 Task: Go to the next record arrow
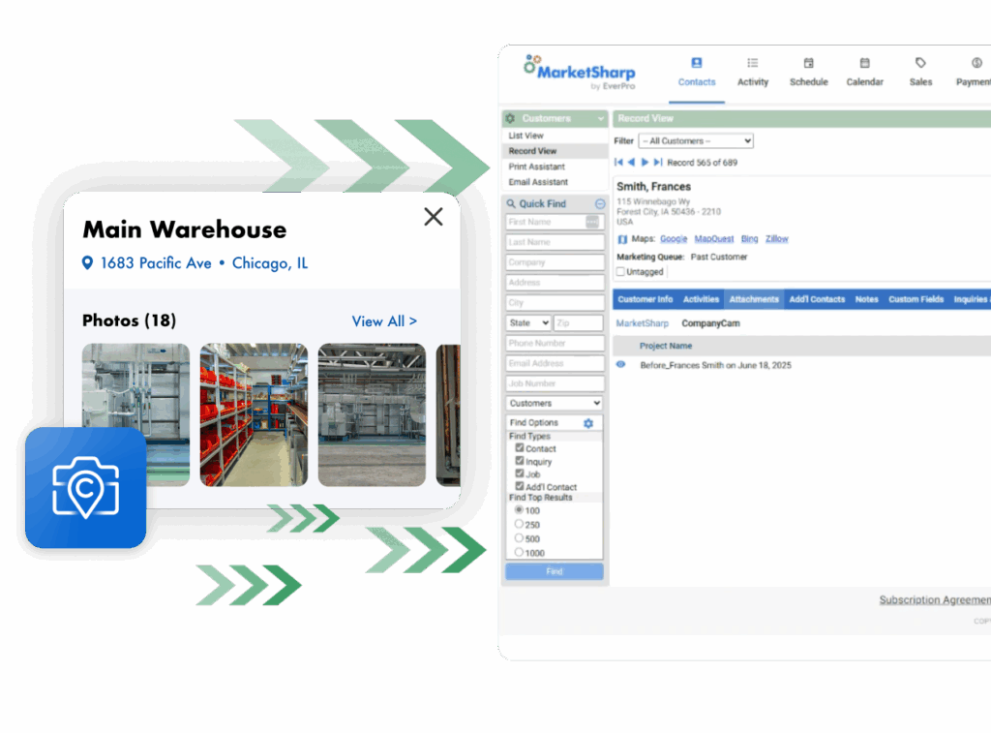coord(645,163)
